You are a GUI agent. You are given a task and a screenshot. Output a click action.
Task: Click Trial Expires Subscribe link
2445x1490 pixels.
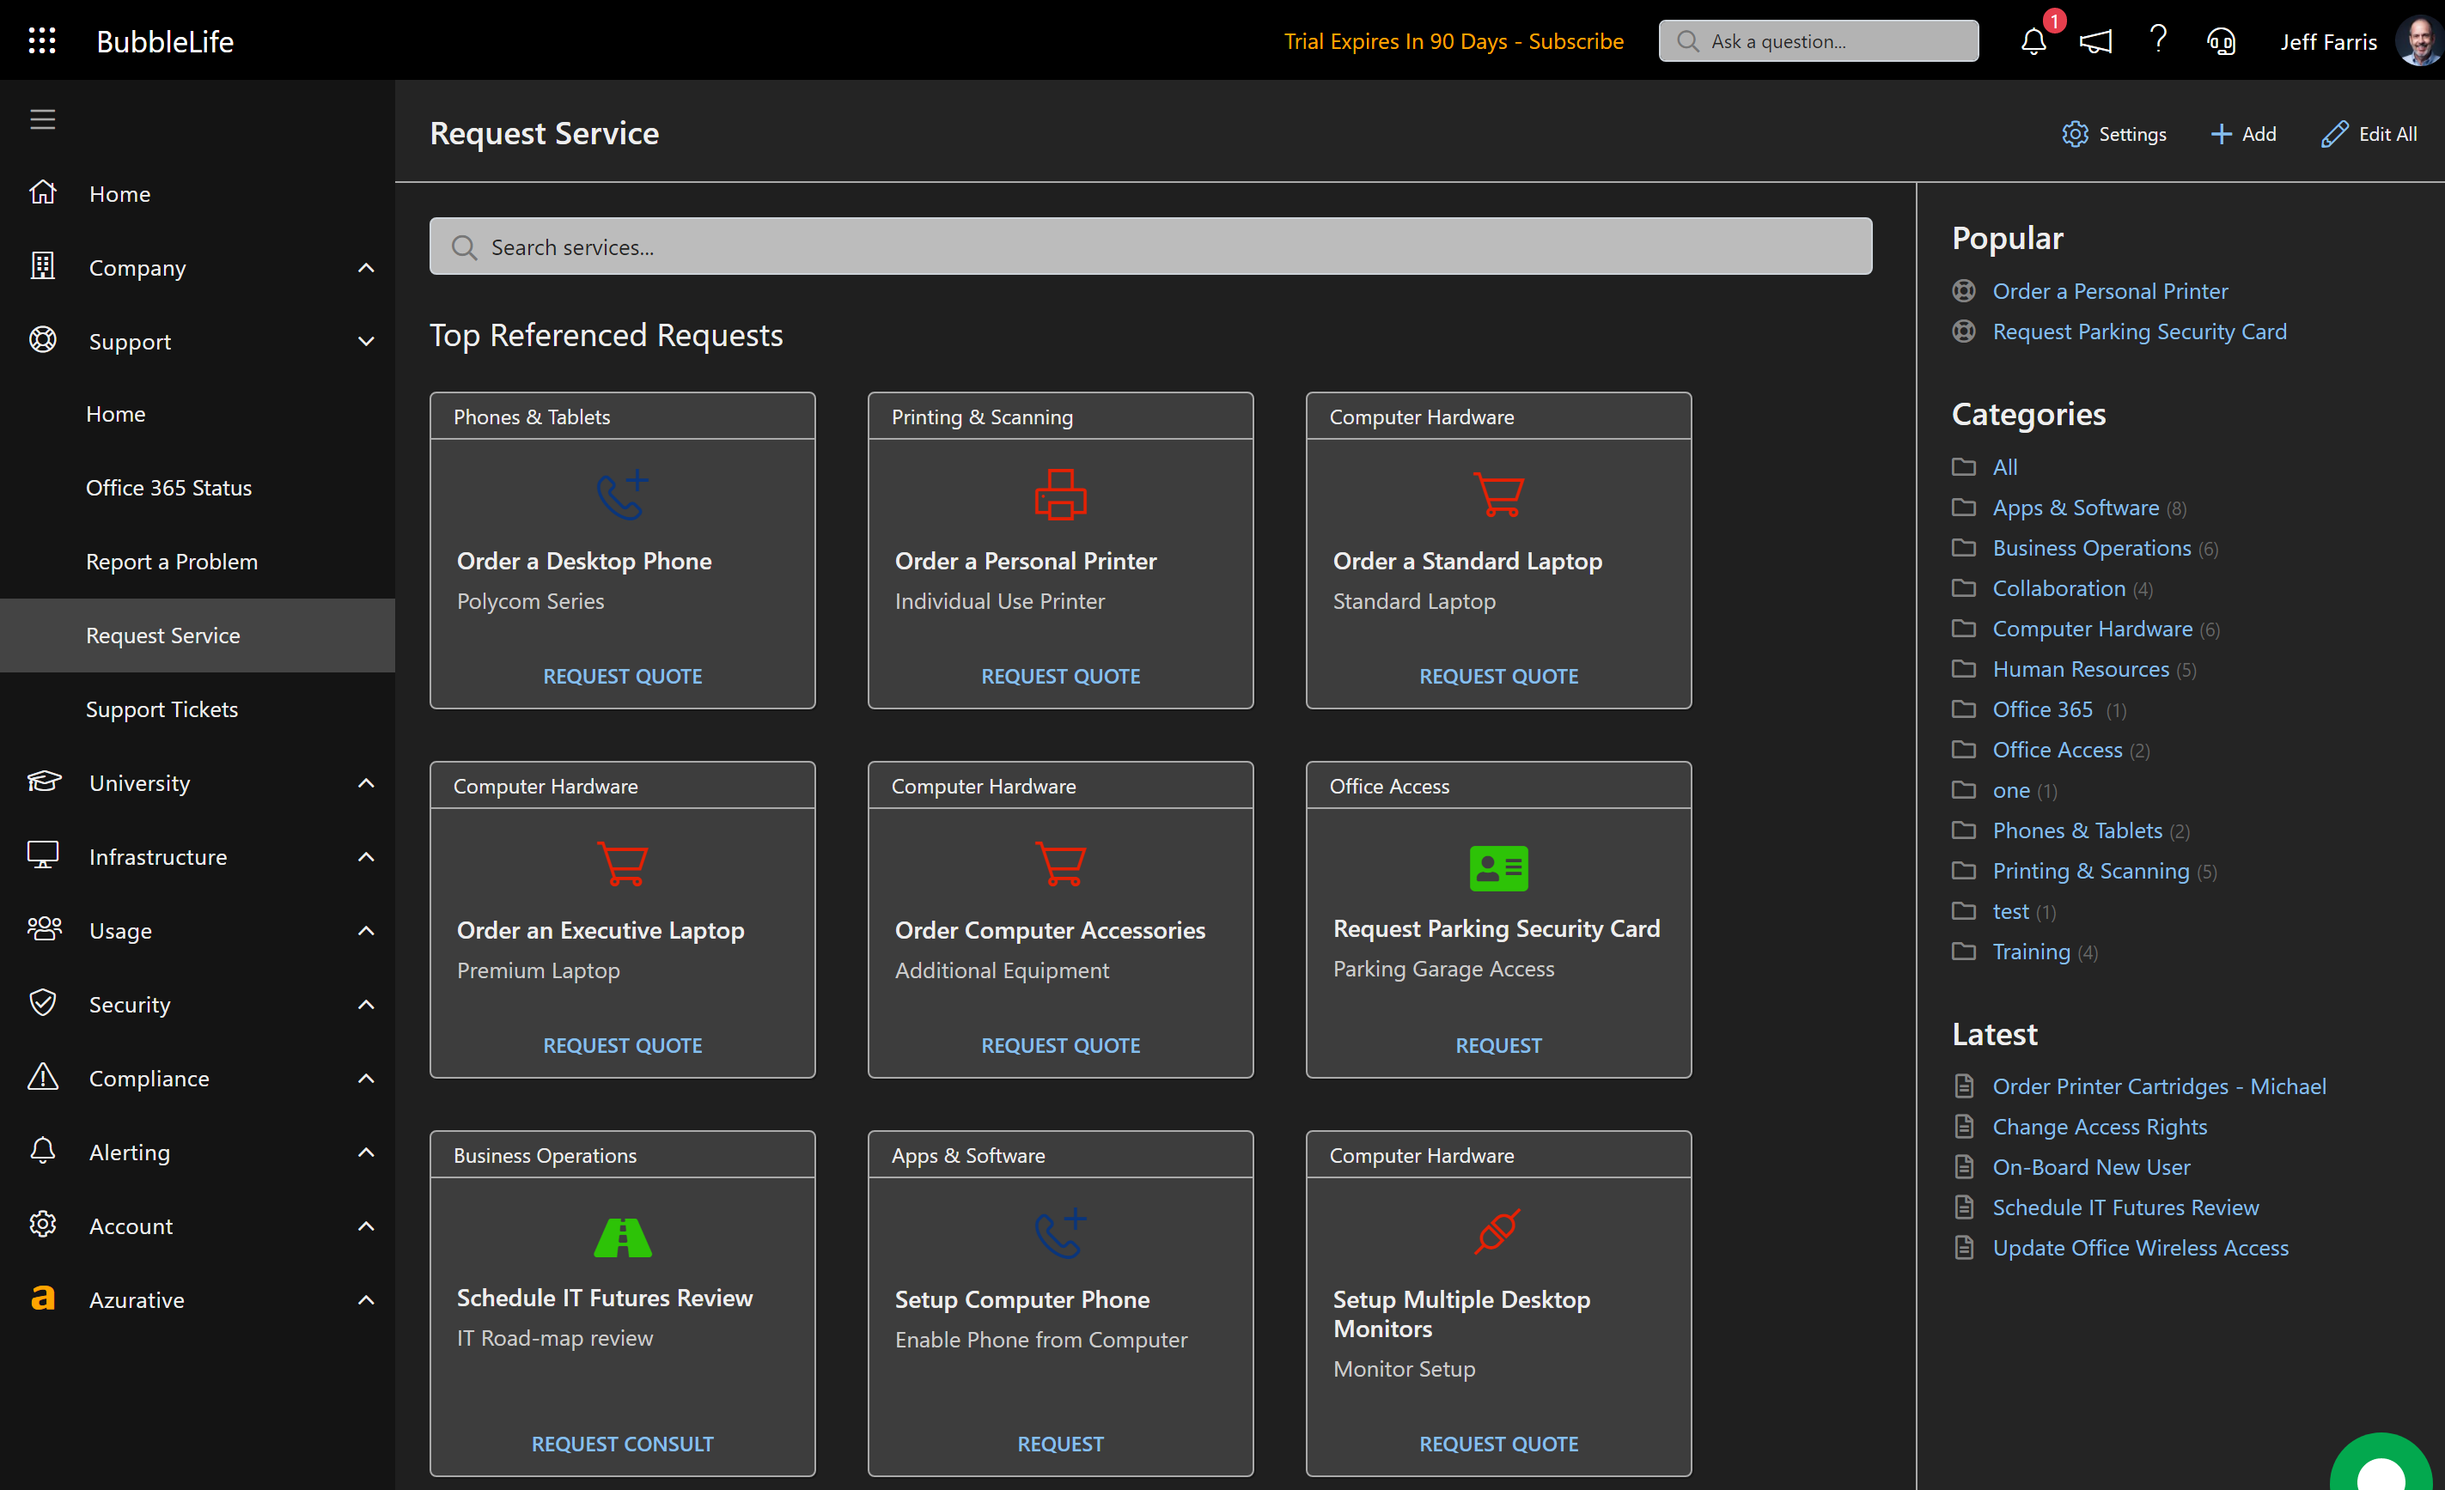click(1454, 40)
